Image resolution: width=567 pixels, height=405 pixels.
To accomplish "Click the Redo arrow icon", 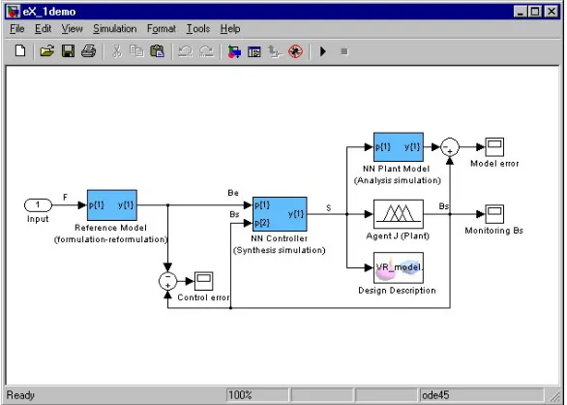I will tap(206, 51).
